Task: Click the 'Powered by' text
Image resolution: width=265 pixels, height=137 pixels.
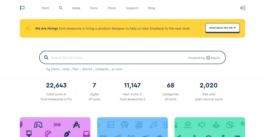Action: [197, 58]
